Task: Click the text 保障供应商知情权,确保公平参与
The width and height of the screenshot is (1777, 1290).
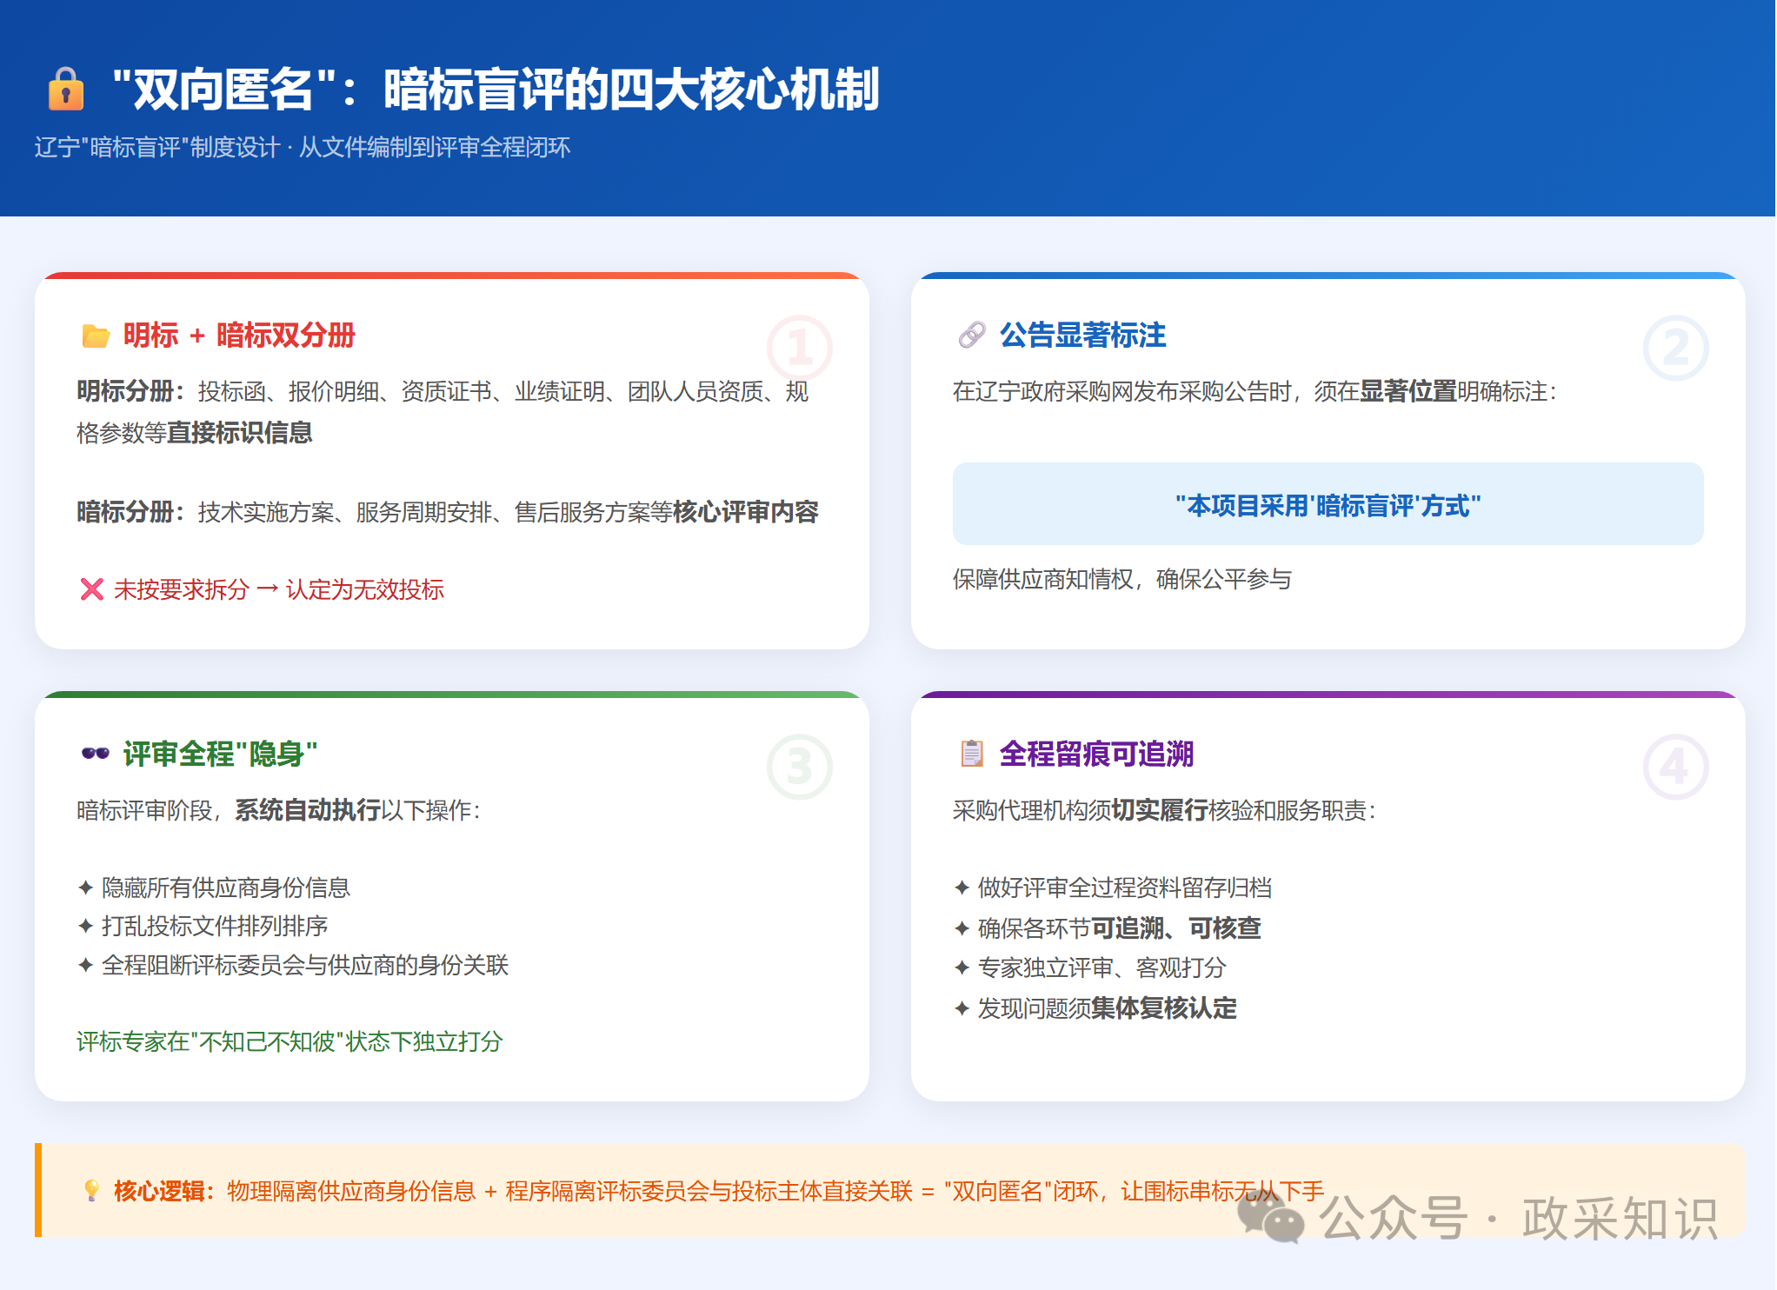Action: [1122, 579]
